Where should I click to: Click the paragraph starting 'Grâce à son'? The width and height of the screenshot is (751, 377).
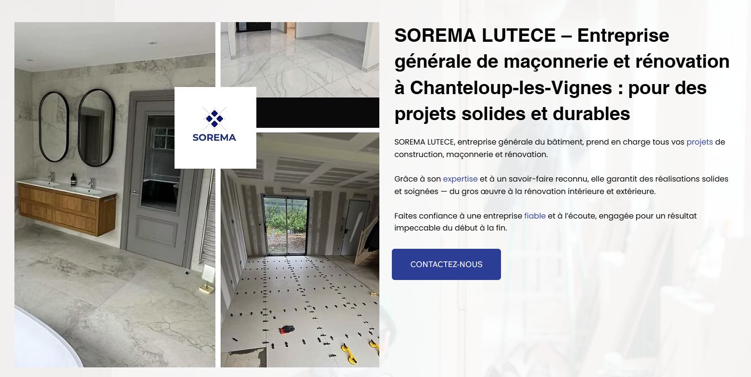pyautogui.click(x=561, y=185)
